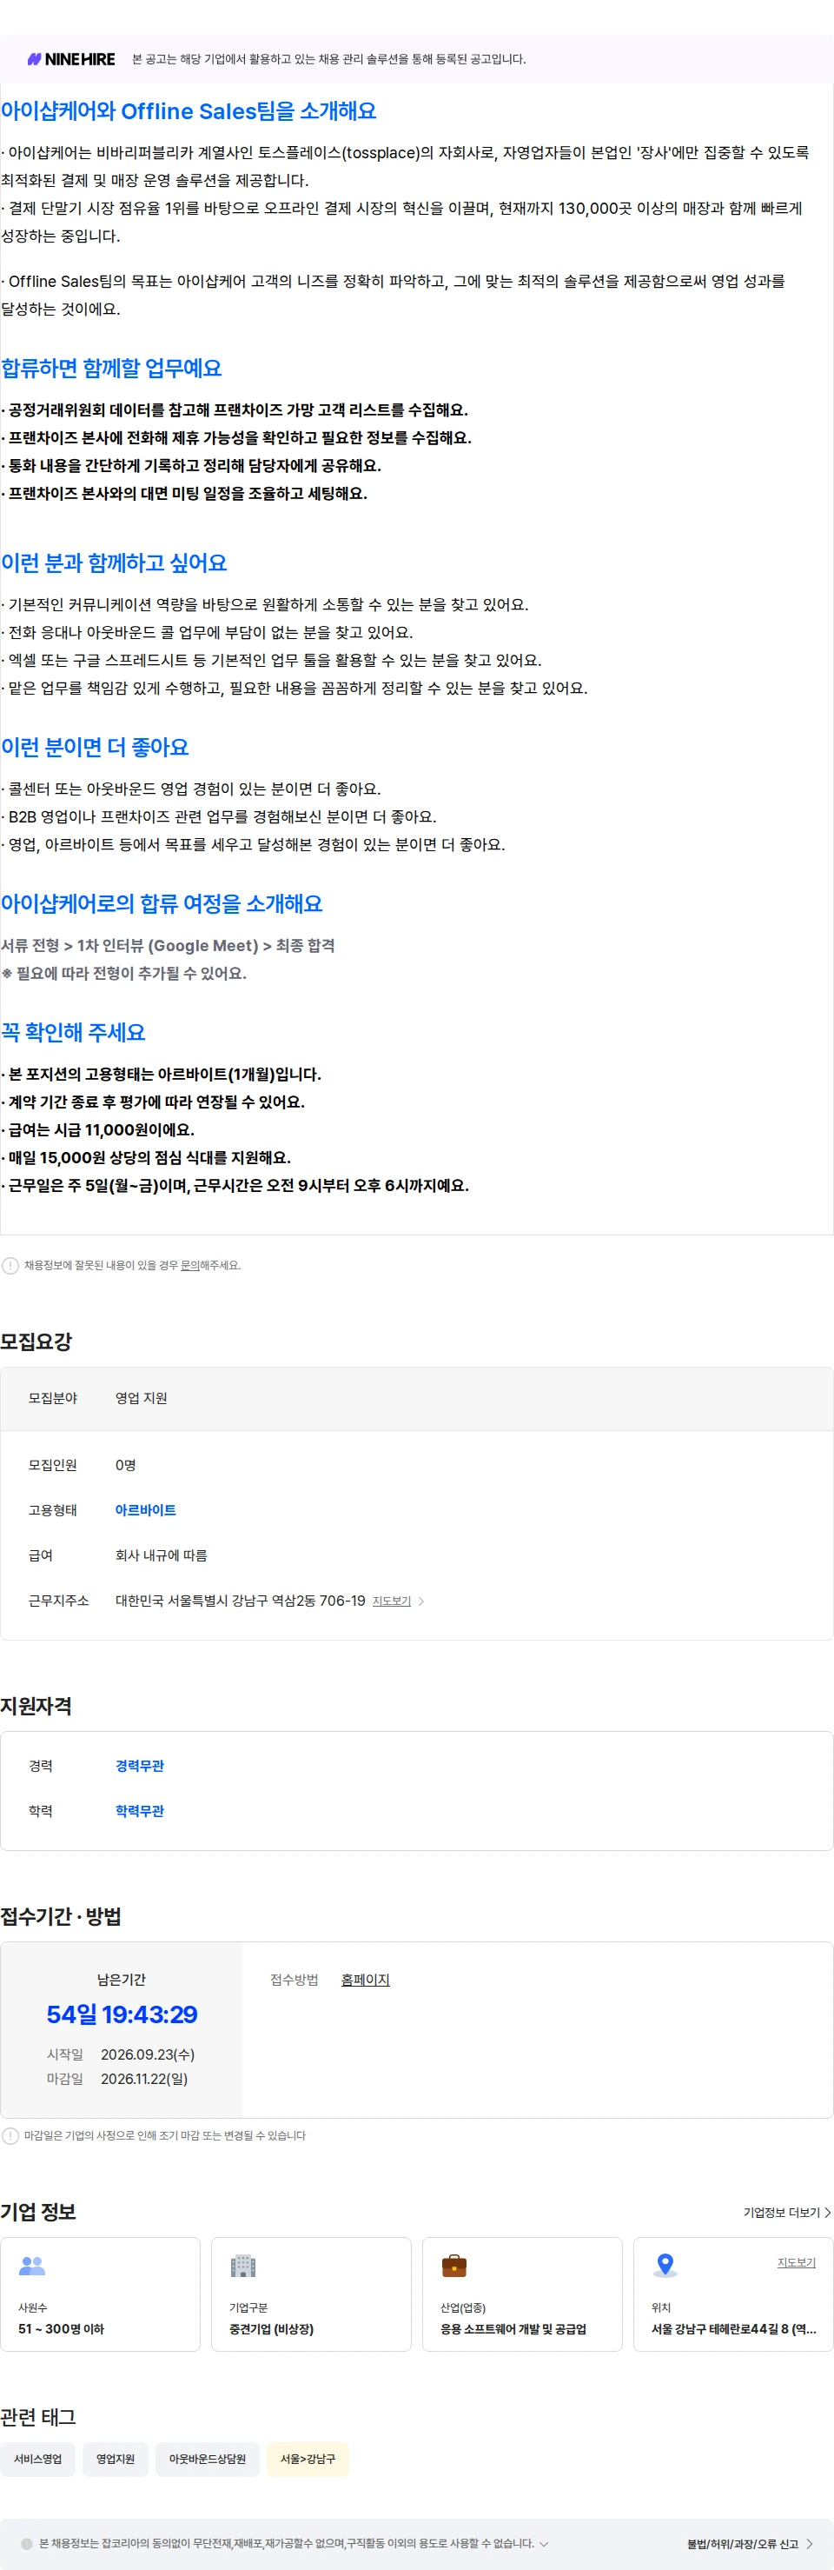The height and width of the screenshot is (2570, 834).
Task: Click the arrow beside 불법/허위/과장/오류 신고
Action: pos(809,2544)
